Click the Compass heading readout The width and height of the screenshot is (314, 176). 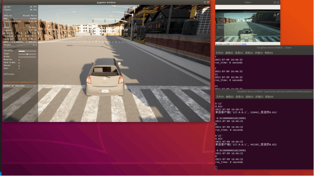click(20, 30)
